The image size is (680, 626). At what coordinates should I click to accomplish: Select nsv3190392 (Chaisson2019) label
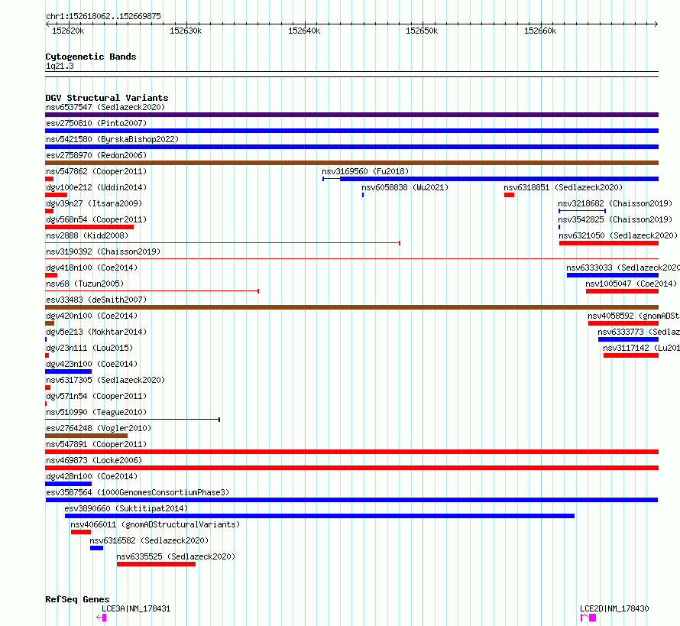[103, 251]
